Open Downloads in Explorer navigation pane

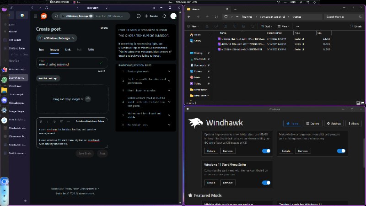199,59
